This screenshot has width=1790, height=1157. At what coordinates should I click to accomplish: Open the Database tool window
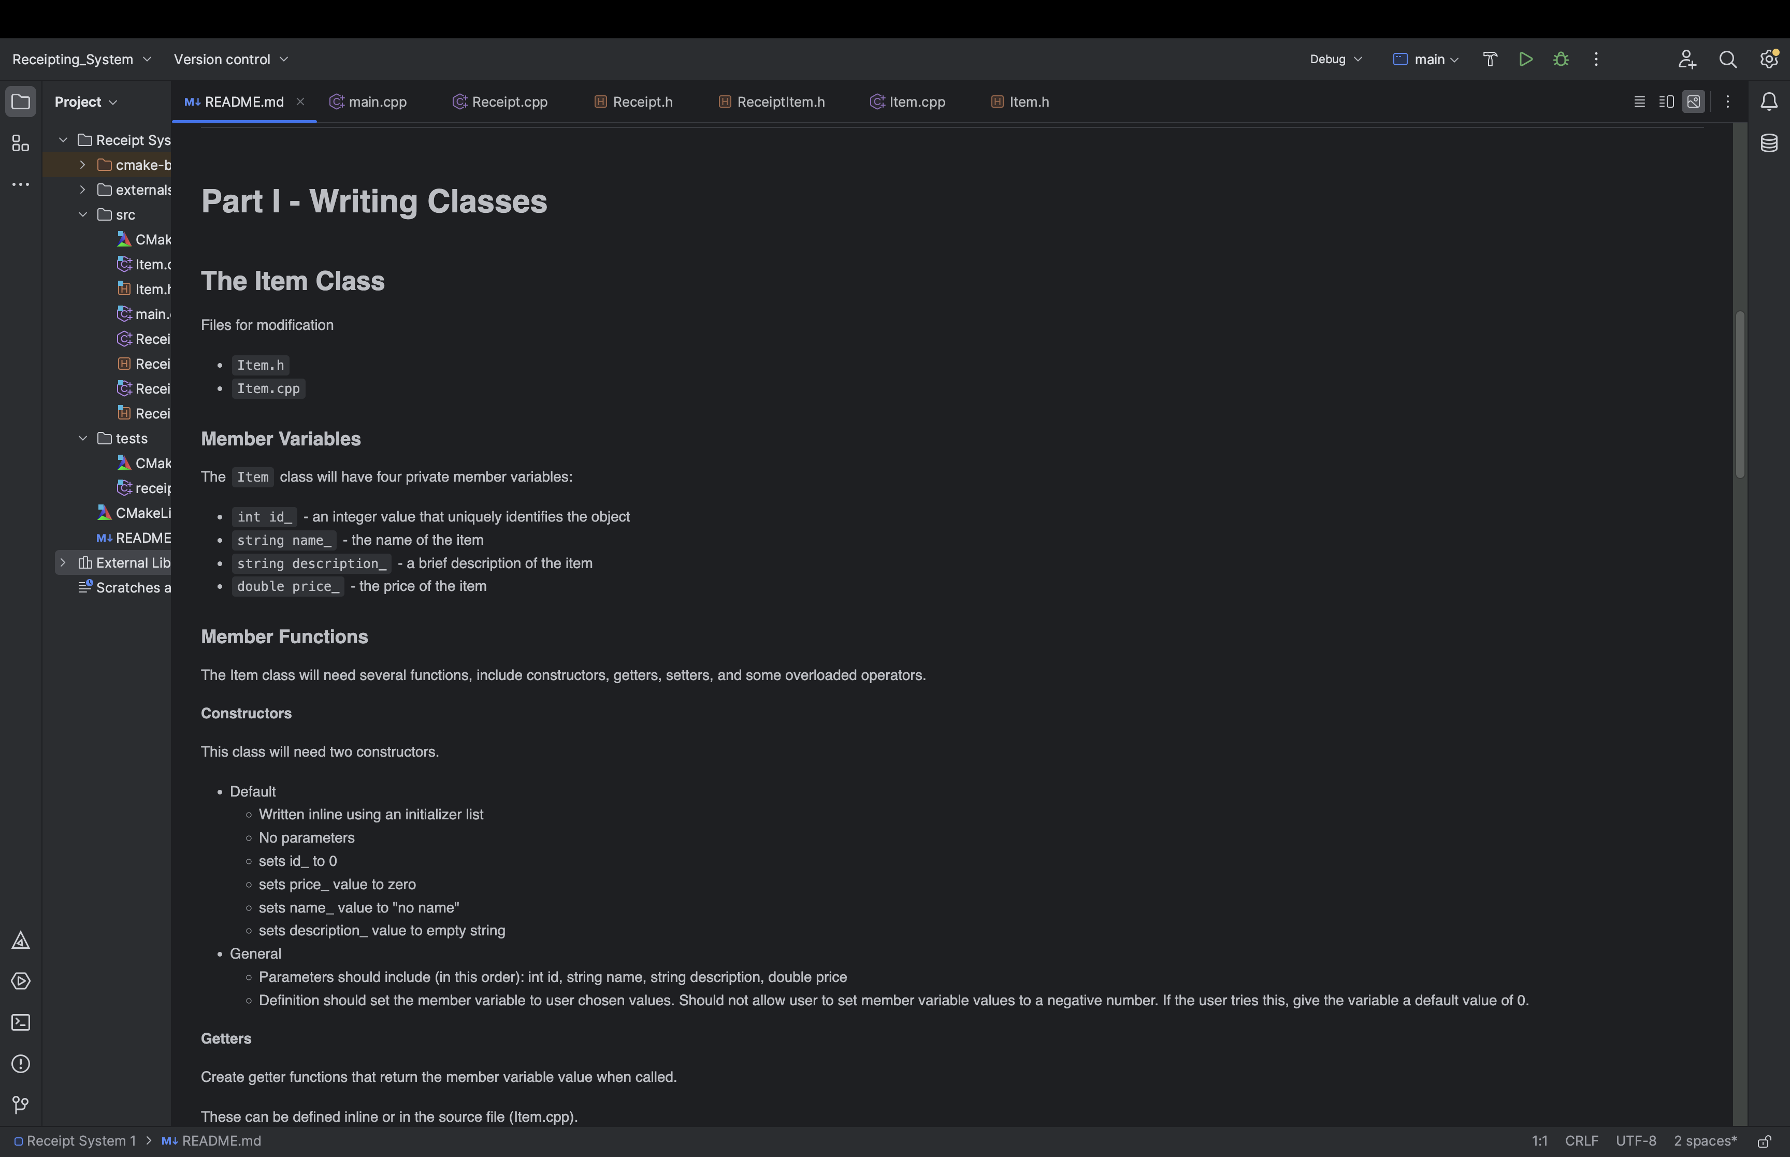1769,143
